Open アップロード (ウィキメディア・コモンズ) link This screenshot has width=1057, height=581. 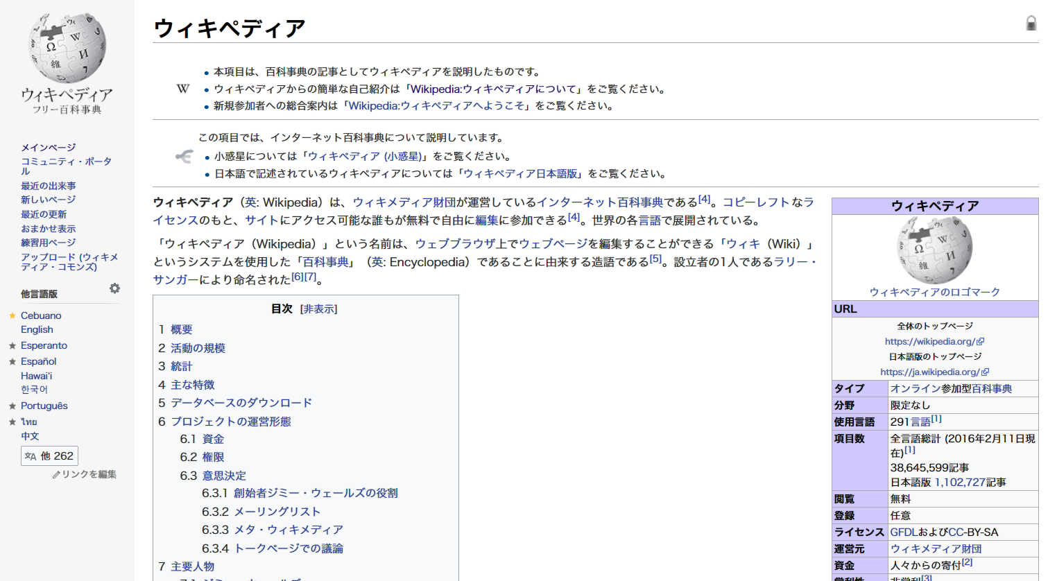tap(69, 261)
